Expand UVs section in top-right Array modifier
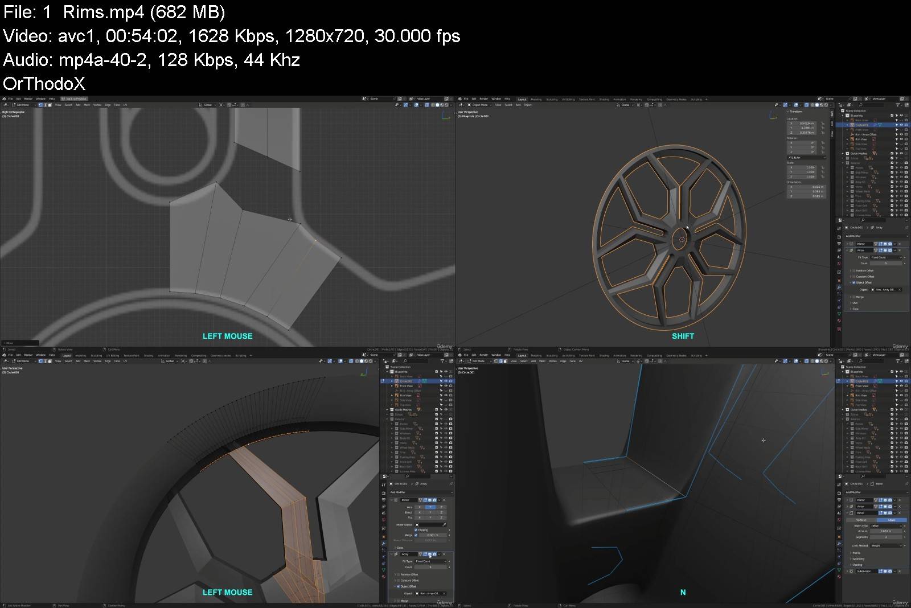The height and width of the screenshot is (608, 911). click(x=851, y=303)
